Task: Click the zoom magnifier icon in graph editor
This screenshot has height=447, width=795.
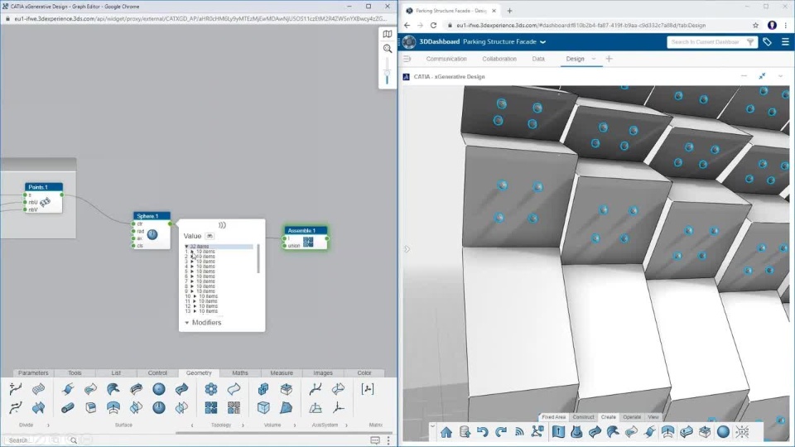Action: pyautogui.click(x=388, y=49)
